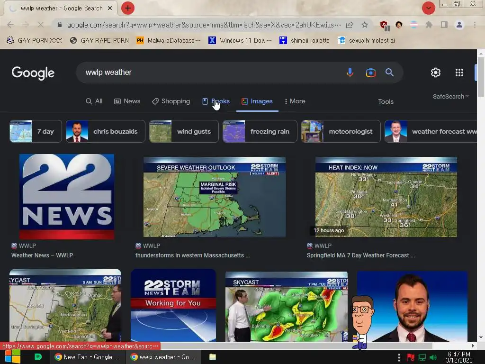
Task: Switch to Books results tab
Action: 216,101
